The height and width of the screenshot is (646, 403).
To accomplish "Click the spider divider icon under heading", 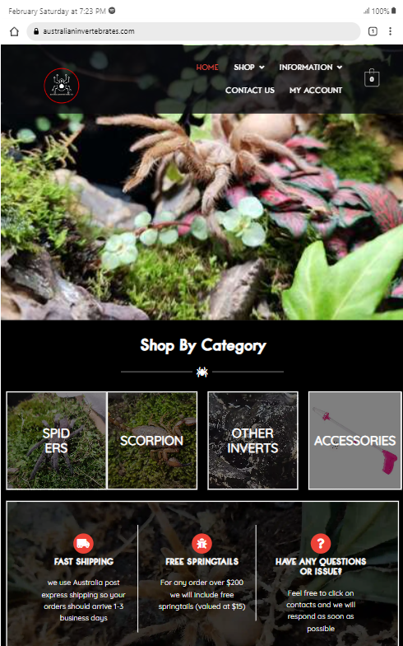I will [x=202, y=372].
